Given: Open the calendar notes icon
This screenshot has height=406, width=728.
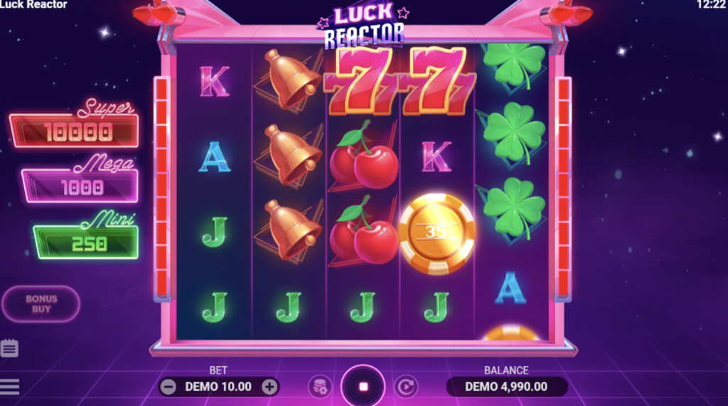Looking at the screenshot, I should [x=9, y=348].
